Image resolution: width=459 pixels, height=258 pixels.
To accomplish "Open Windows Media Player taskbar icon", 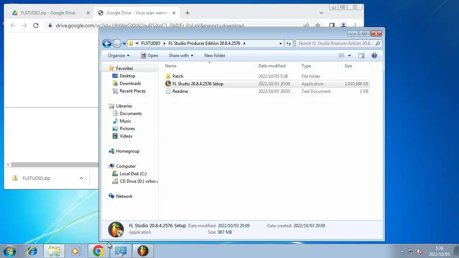I will pos(76,251).
